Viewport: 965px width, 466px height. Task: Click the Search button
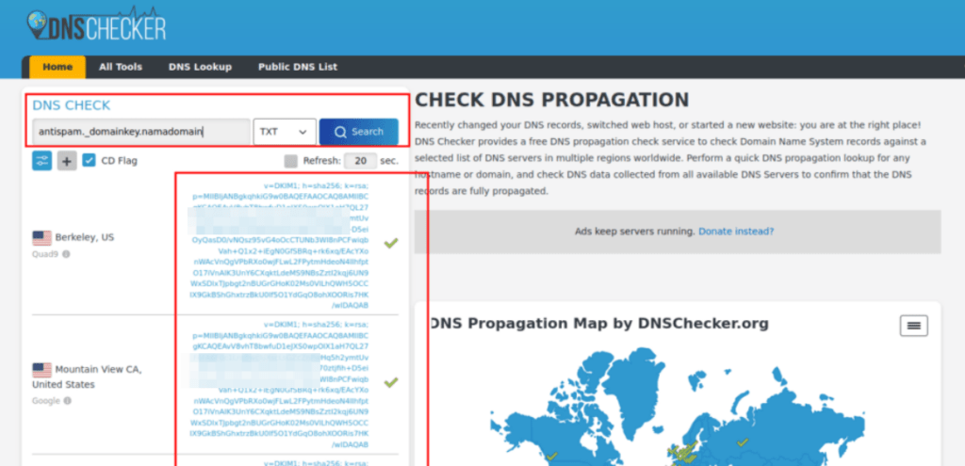click(x=359, y=132)
